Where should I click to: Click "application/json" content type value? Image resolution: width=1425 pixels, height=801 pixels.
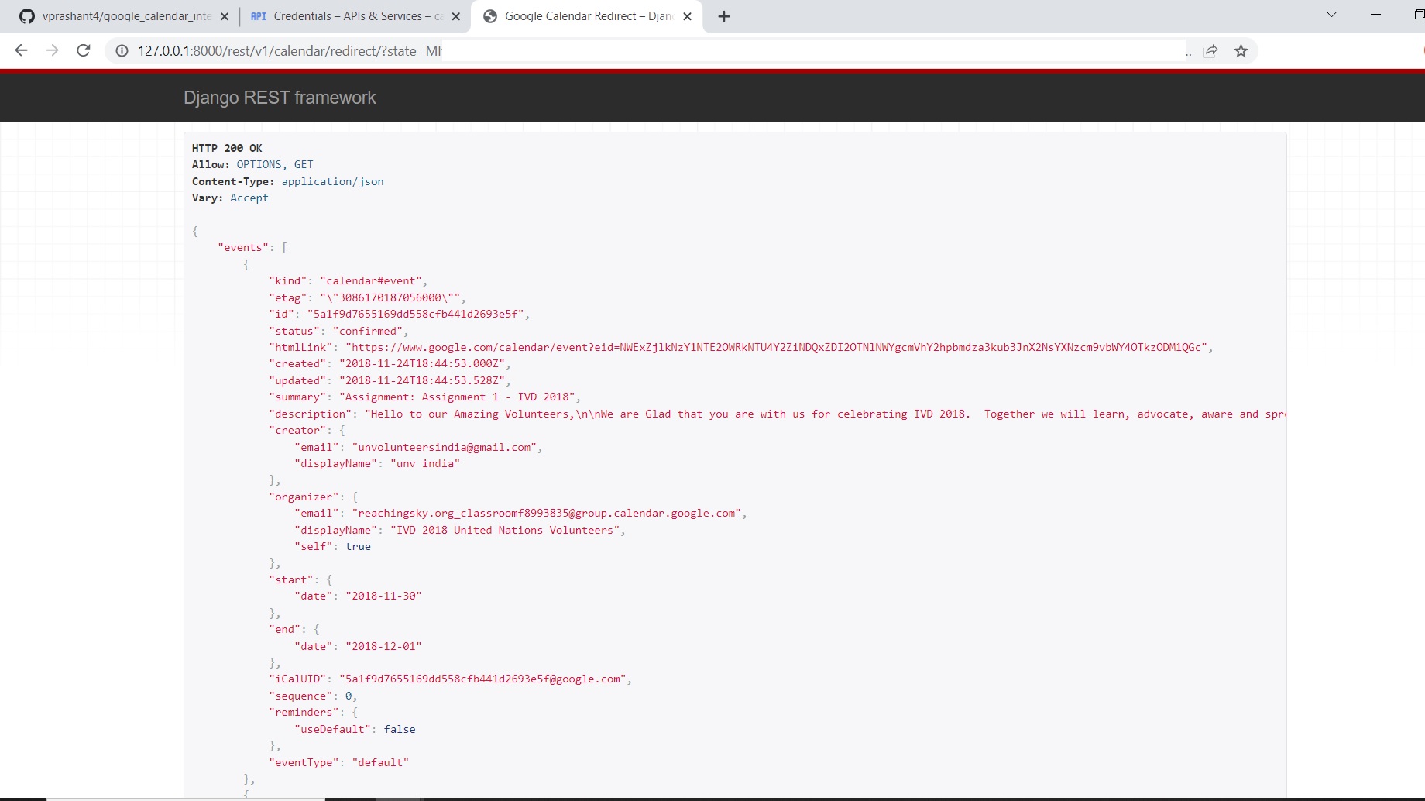pos(332,181)
